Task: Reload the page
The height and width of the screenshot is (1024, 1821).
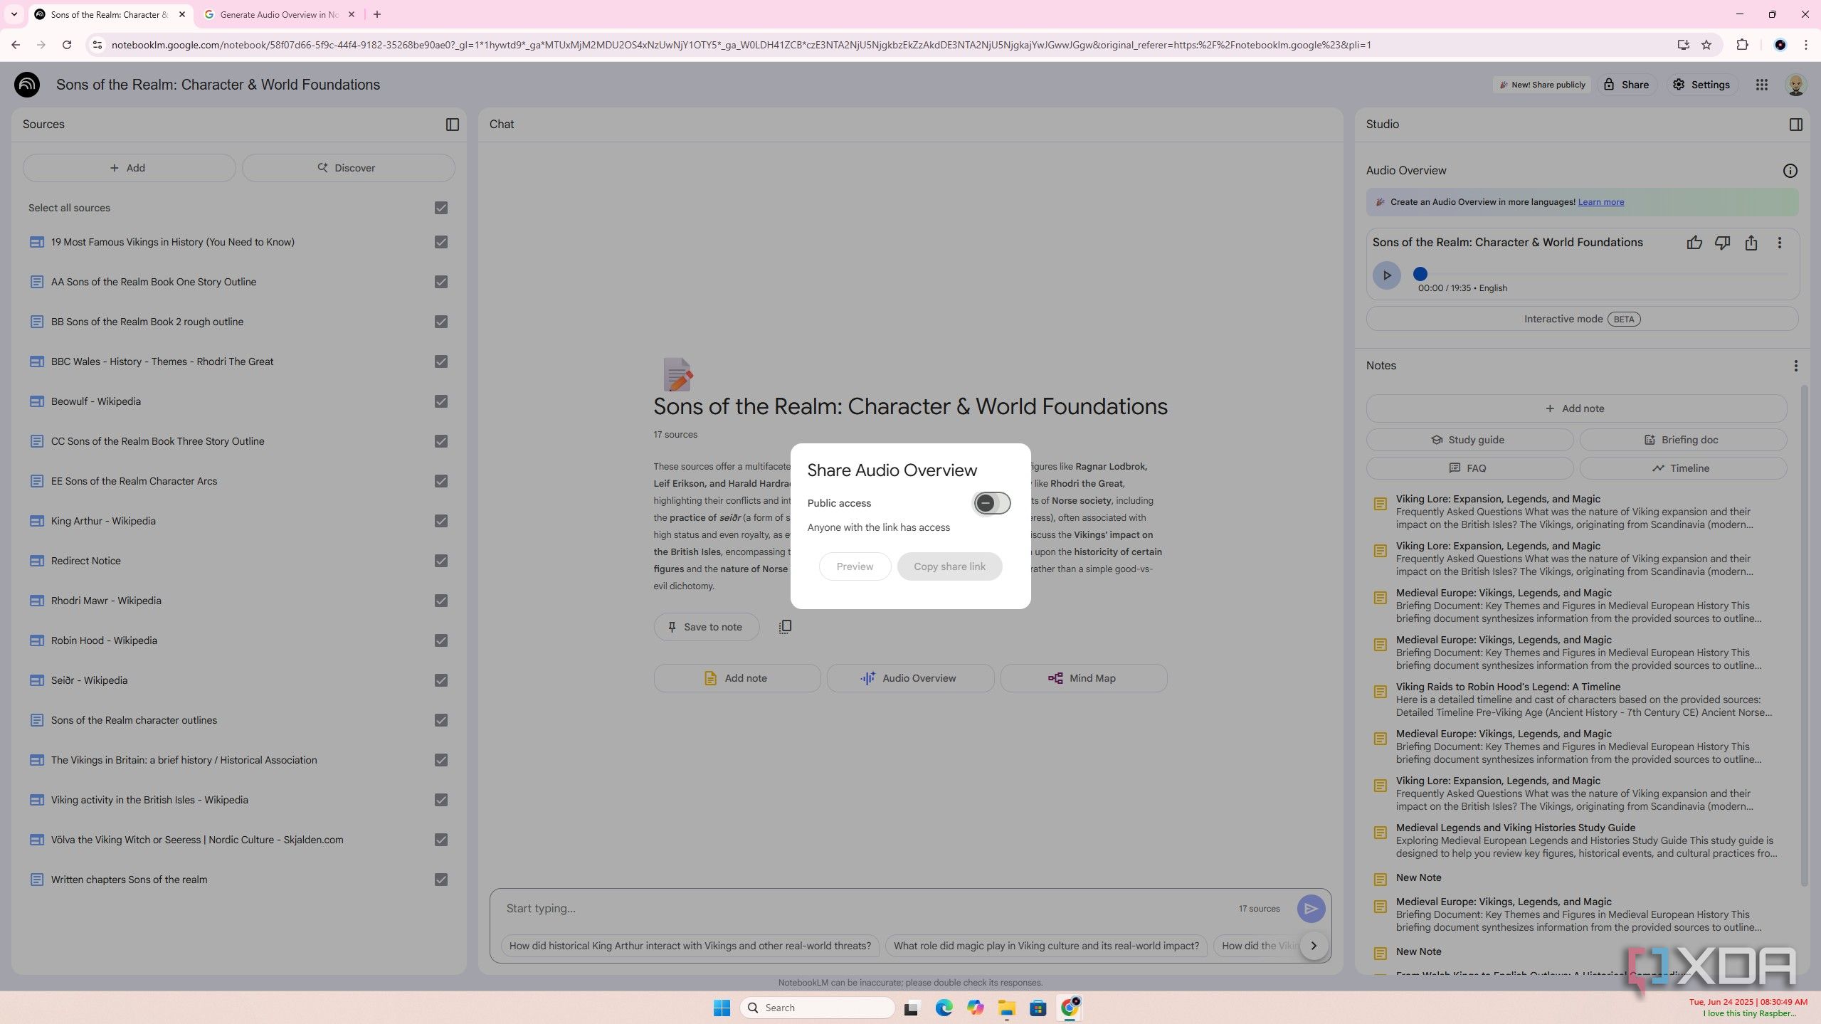Action: click(x=67, y=45)
